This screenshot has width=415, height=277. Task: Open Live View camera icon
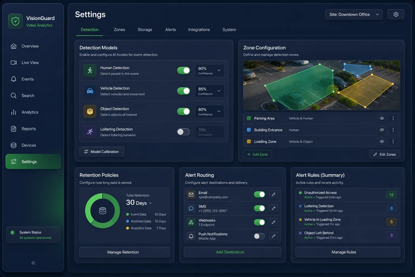point(14,63)
